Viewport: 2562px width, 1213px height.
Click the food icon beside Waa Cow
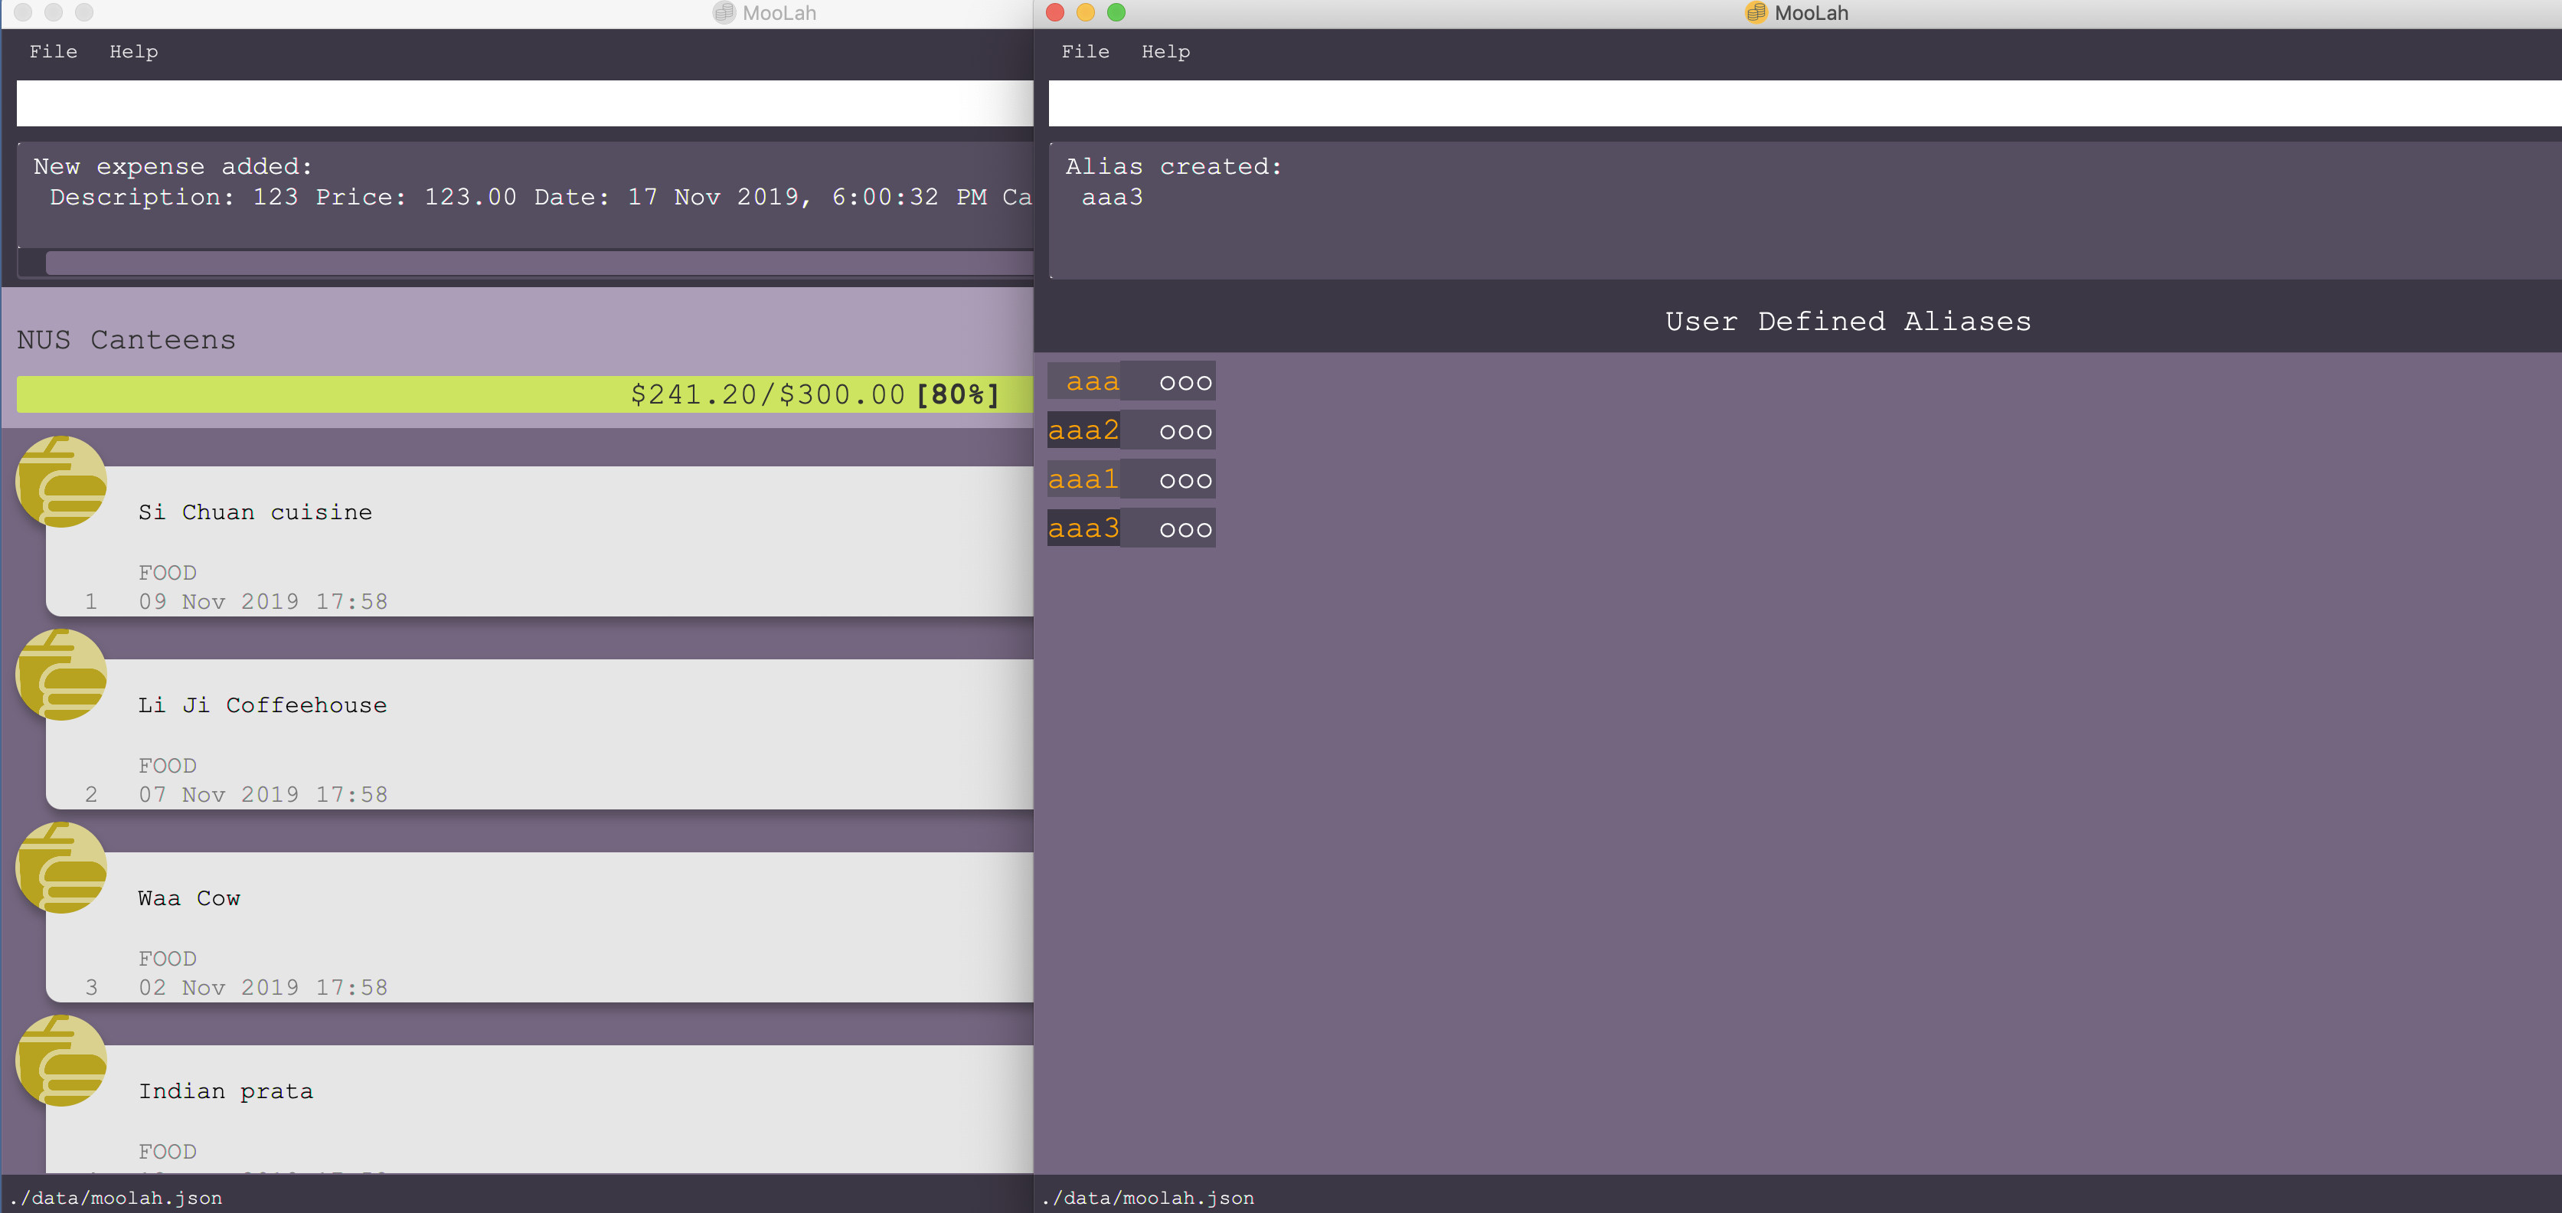62,868
